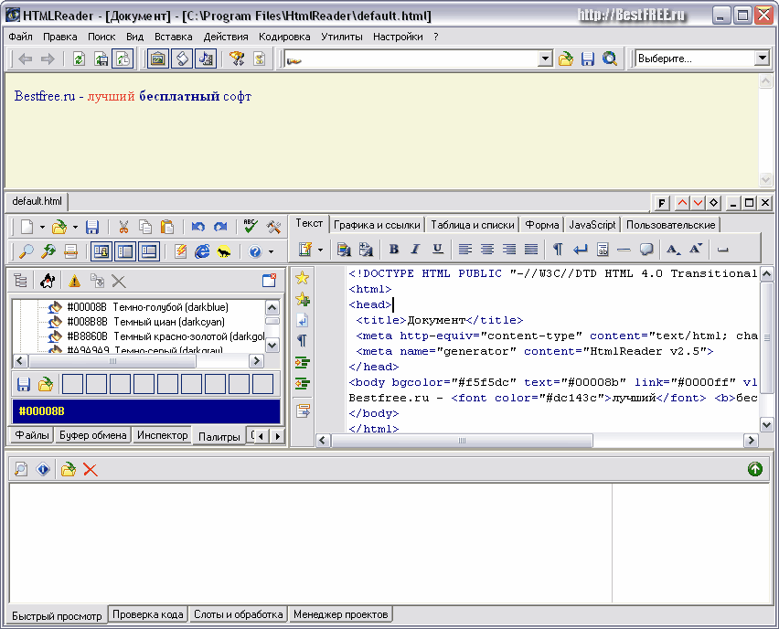Click the Underline formatting icon
The image size is (779, 629).
438,249
